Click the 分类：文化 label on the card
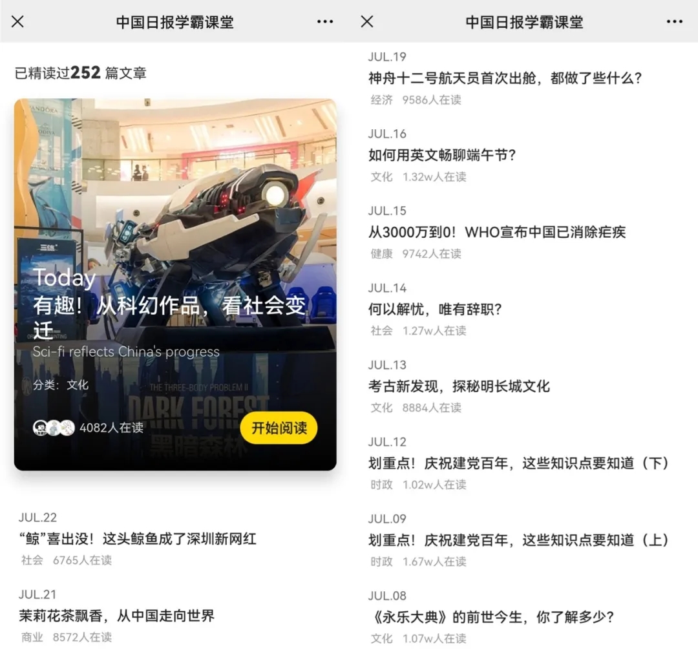Viewport: 698px width, 650px height. pos(61,385)
